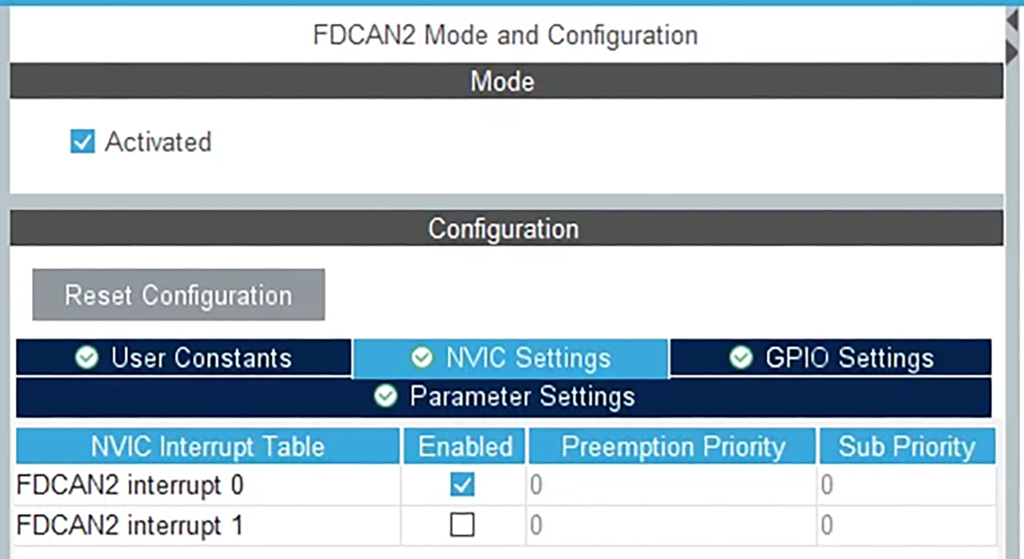1024x559 pixels.
Task: Click green check icon on NVIC Settings tab
Action: [422, 358]
